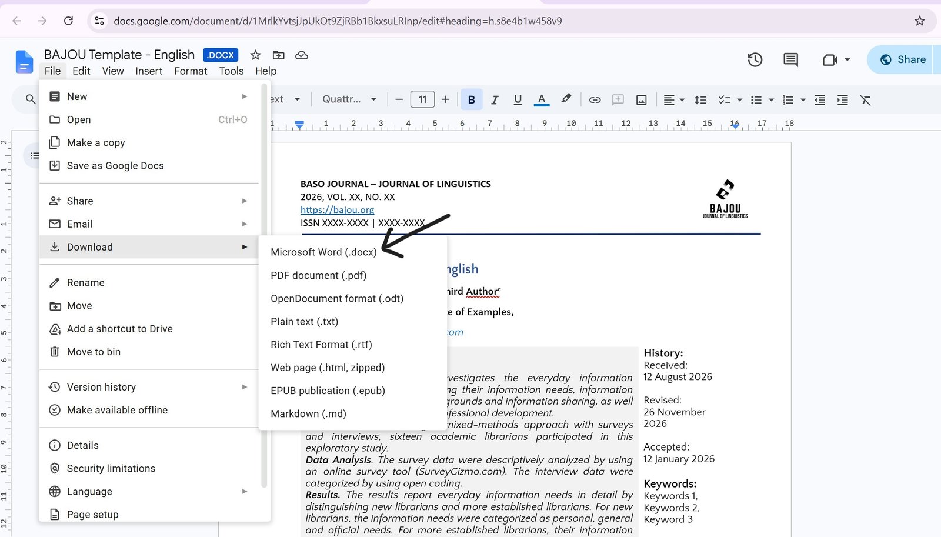This screenshot has height=537, width=941.
Task: Open the highlight color pen tool
Action: click(566, 99)
